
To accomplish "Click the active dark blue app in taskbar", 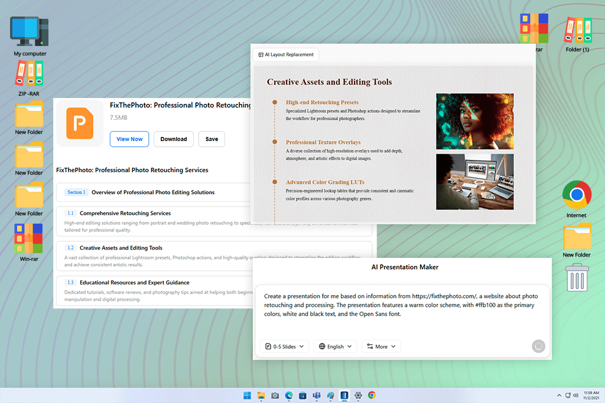I will tap(344, 395).
